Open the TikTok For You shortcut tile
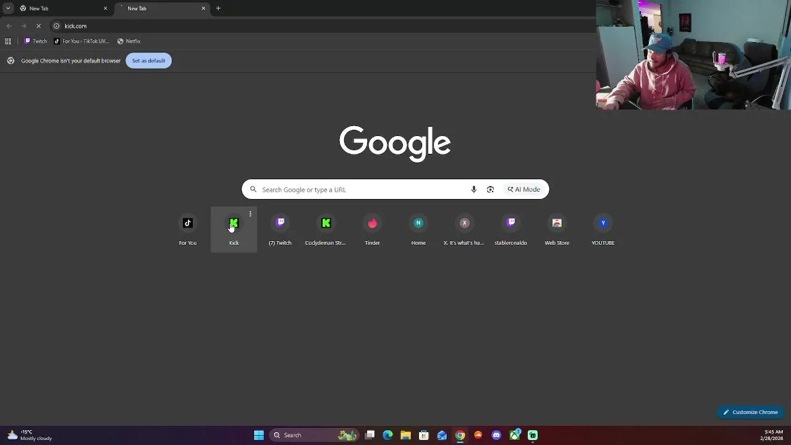This screenshot has height=445, width=791. (188, 230)
